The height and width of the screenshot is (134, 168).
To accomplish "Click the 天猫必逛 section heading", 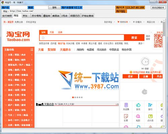I will pyautogui.click(x=49, y=104).
